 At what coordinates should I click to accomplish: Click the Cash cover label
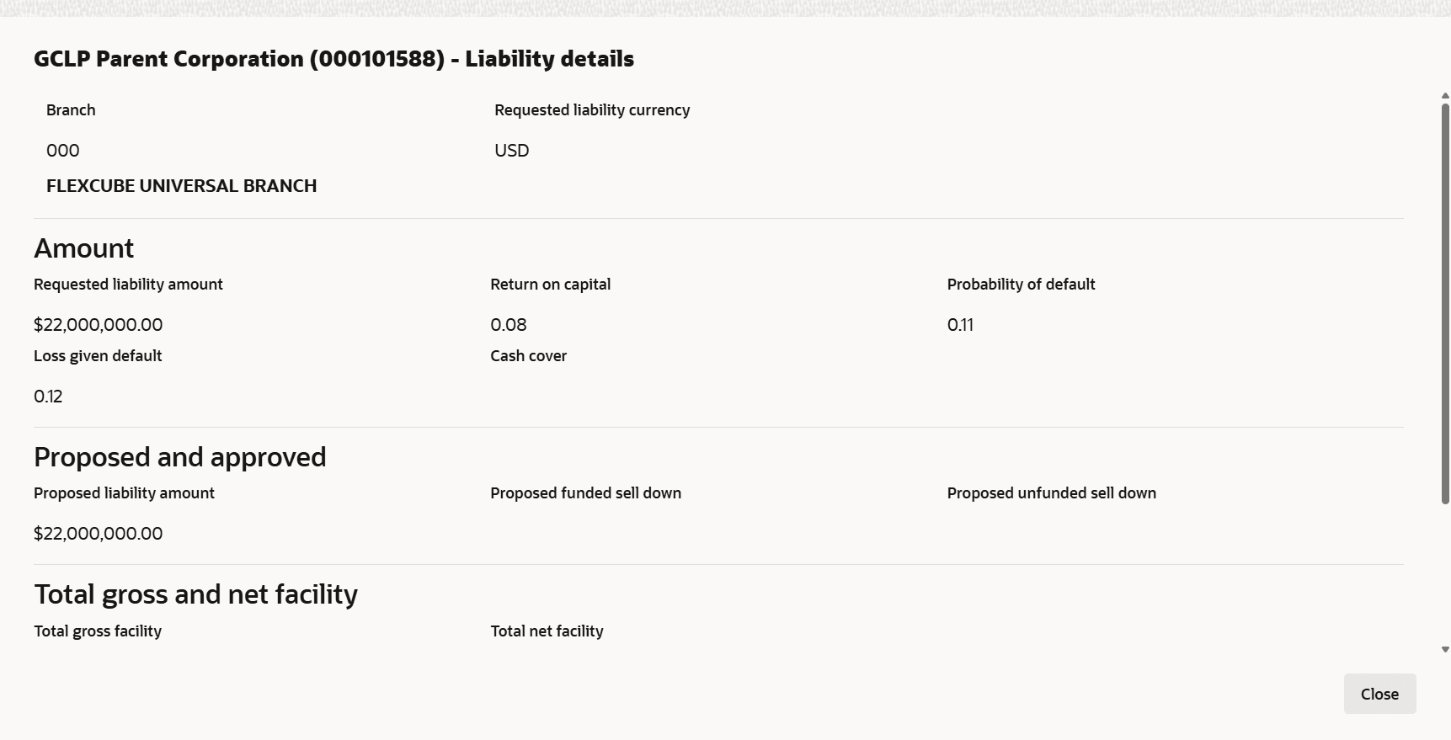coord(528,356)
